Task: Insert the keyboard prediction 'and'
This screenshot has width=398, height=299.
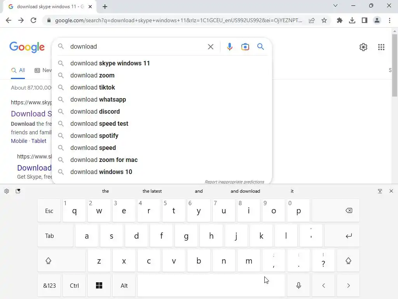Action: pos(199,191)
